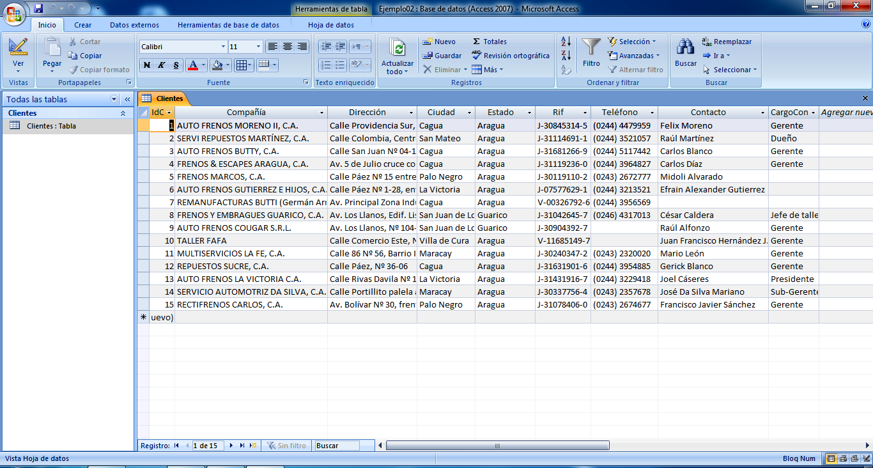
Task: Click the font color A icon
Action: pos(192,65)
